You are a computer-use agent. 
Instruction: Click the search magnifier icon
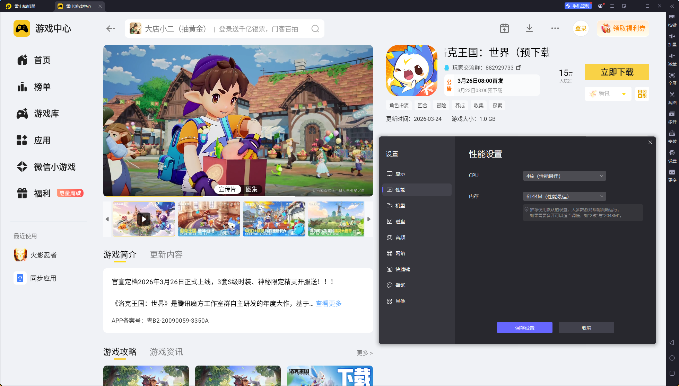(x=315, y=29)
